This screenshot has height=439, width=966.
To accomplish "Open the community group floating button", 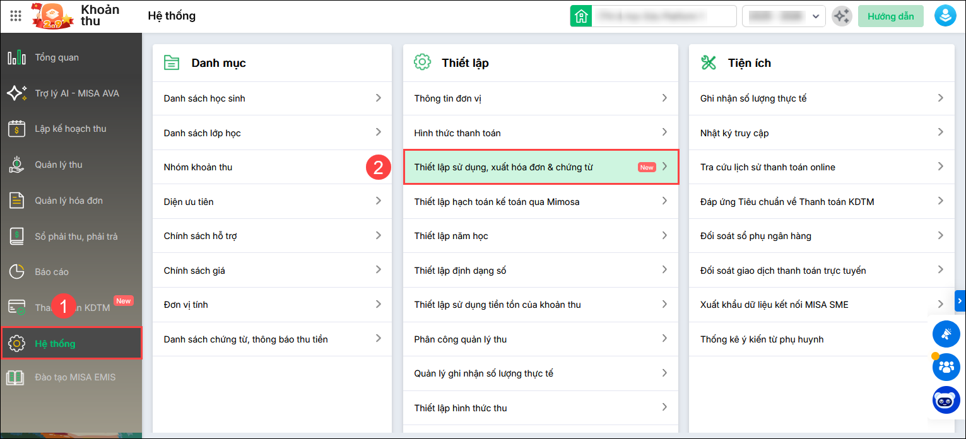I will point(946,366).
